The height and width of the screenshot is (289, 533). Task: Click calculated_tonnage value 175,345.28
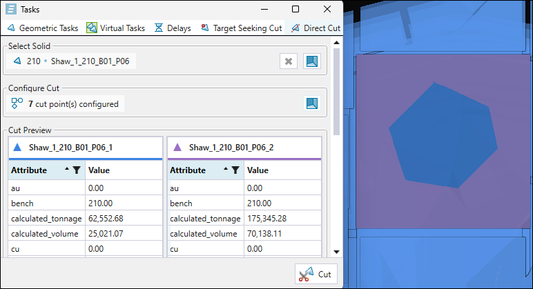point(266,219)
